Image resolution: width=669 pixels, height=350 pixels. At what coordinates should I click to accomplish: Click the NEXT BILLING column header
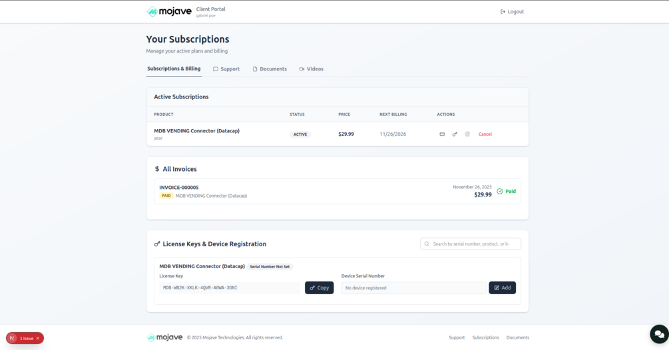click(393, 114)
